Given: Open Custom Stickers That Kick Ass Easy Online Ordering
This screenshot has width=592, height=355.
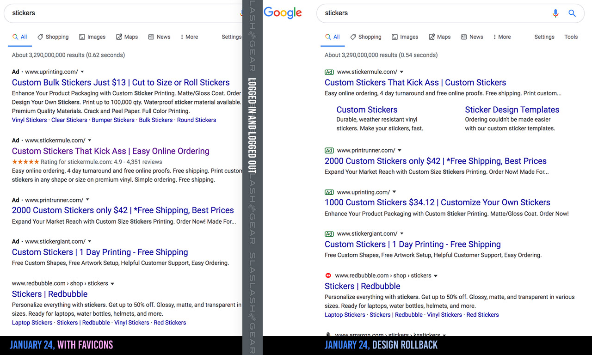Looking at the screenshot, I should (111, 151).
